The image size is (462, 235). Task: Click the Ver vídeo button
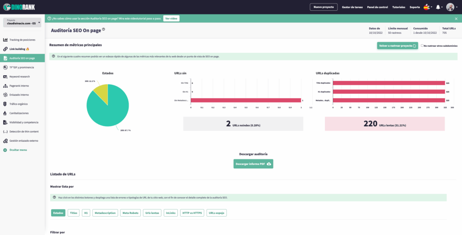click(171, 18)
